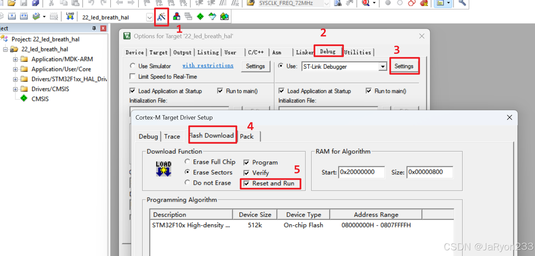Click Select Software Packs icon
Viewport: 535px width, 256px height.
pos(212,16)
